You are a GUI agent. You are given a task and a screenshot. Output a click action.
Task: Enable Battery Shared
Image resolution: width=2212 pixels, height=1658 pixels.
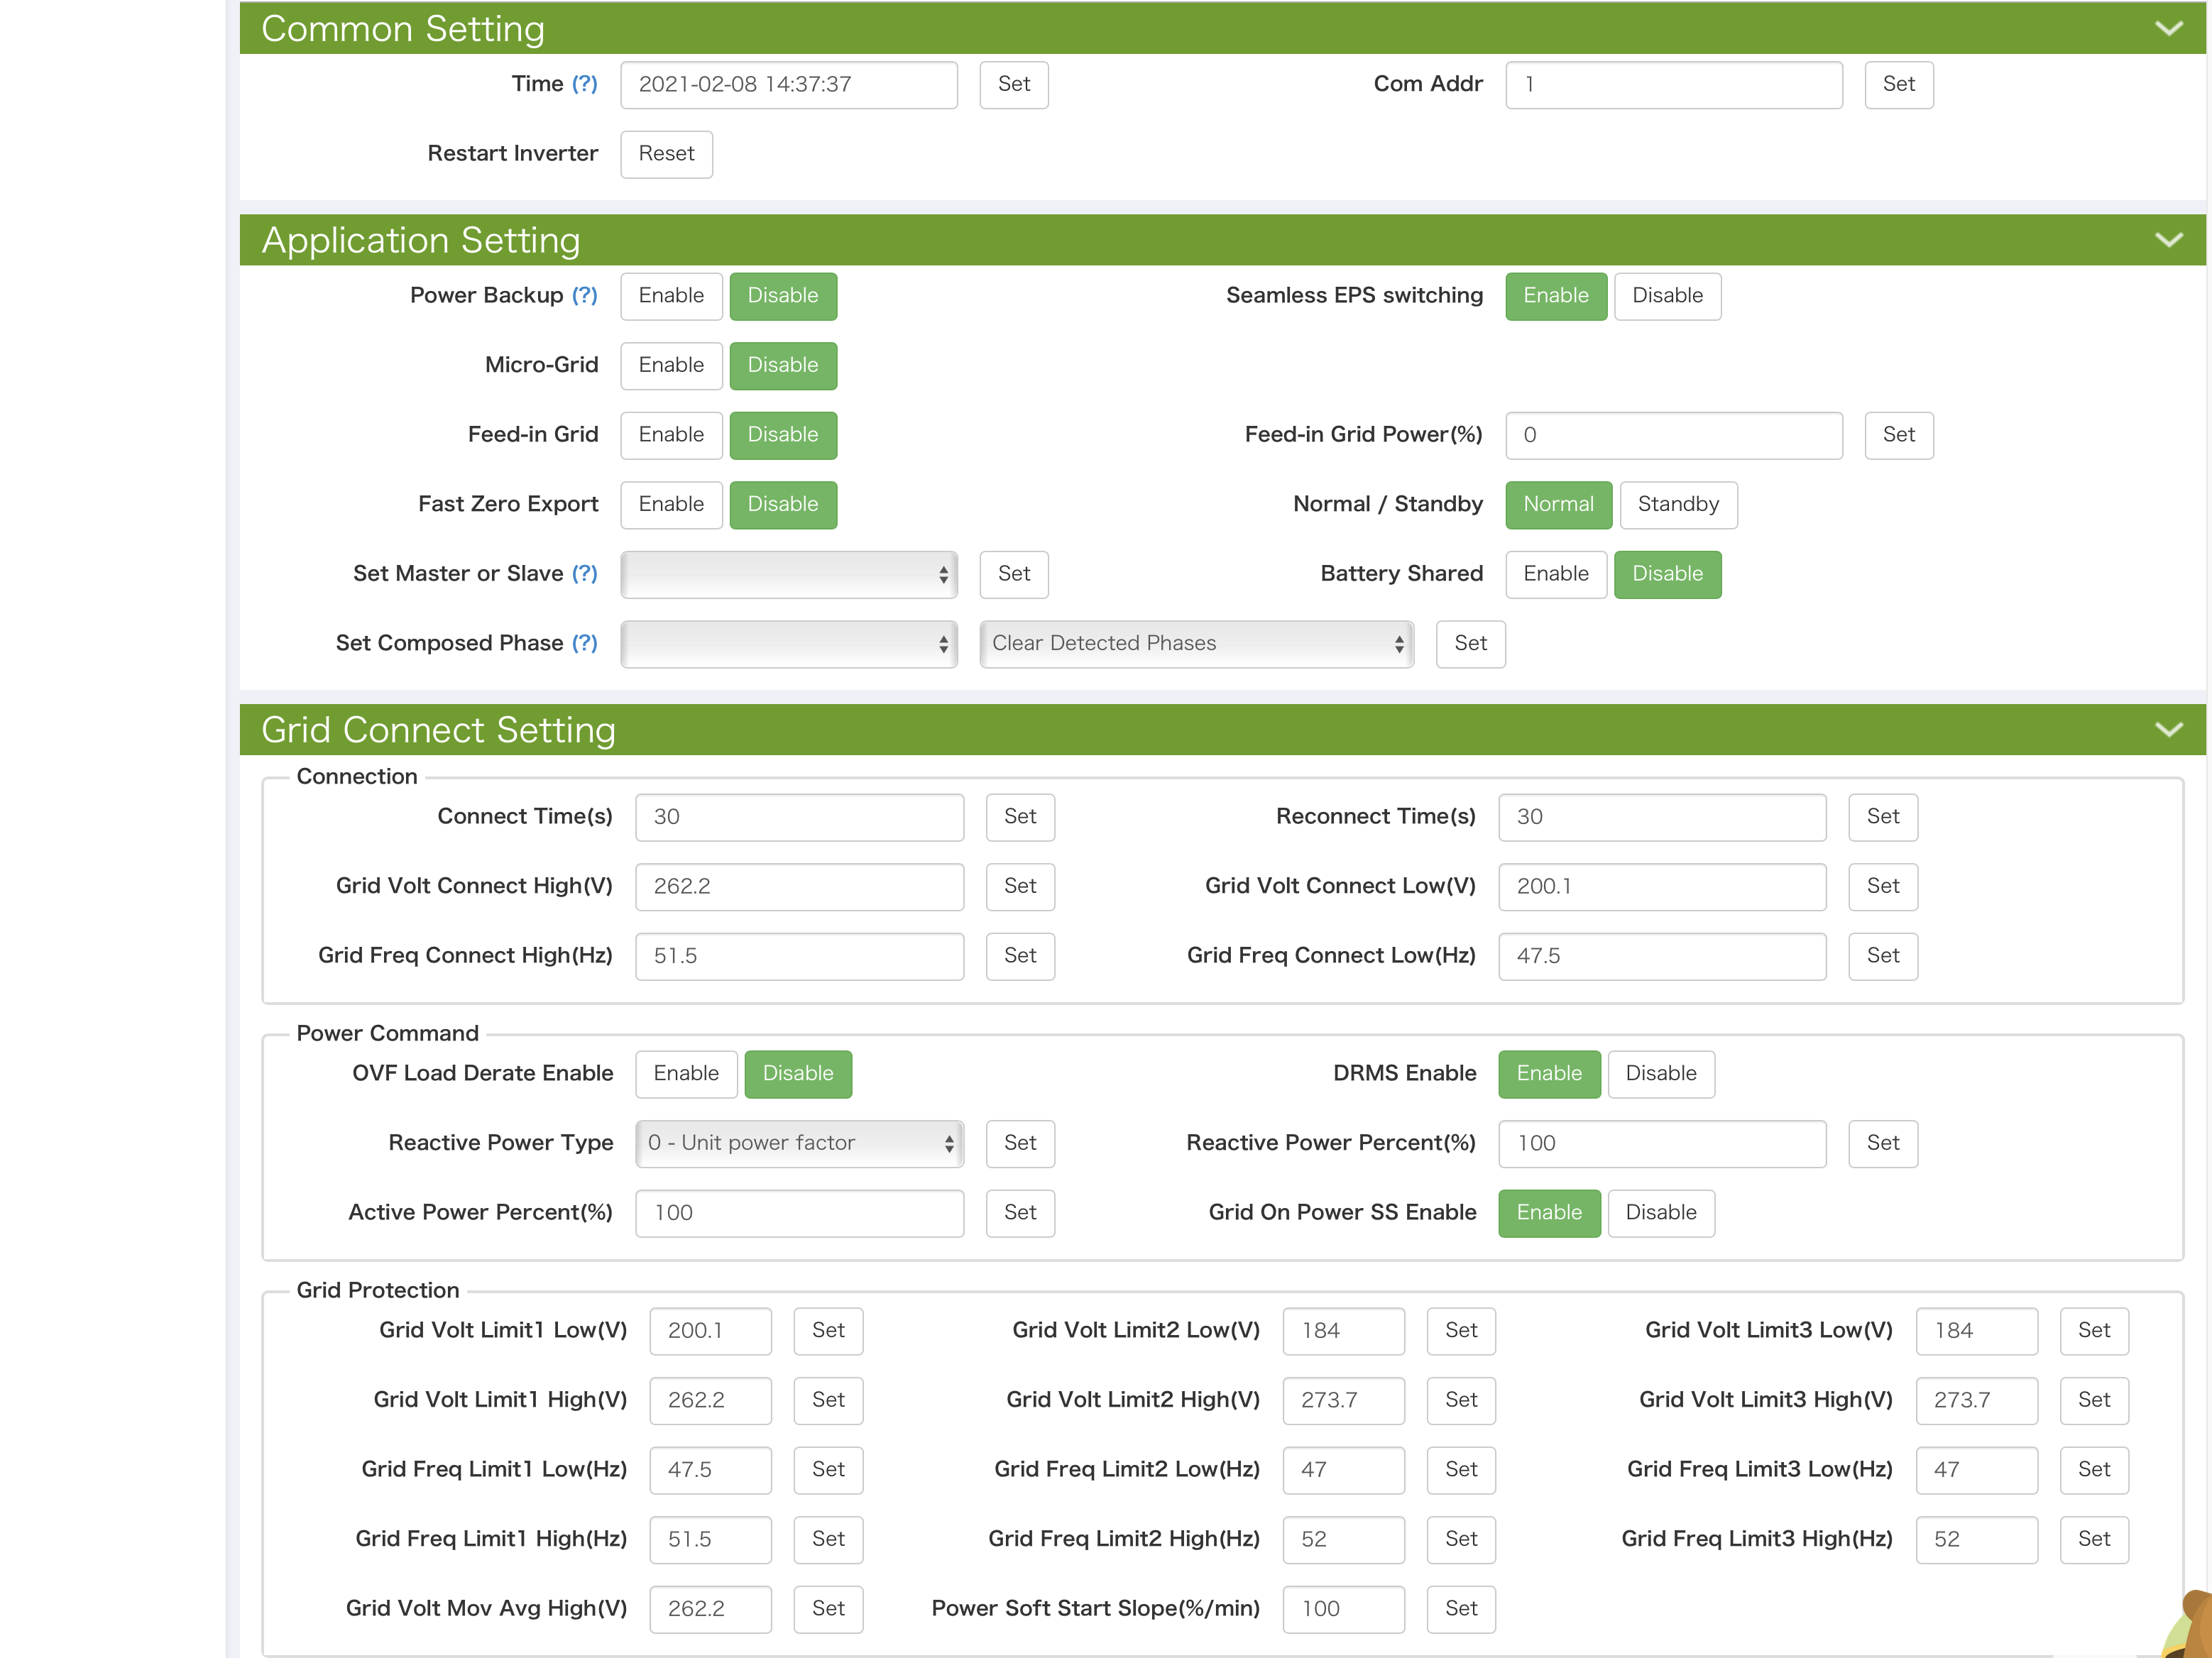1556,575
